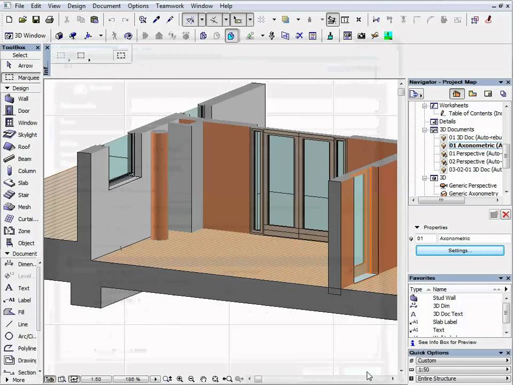
Task: Select the Stair tool
Action: (21, 195)
